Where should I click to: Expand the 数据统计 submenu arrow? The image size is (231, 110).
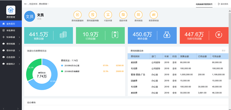point(19,64)
